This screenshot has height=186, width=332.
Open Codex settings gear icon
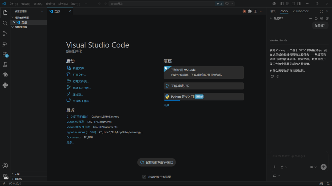click(x=322, y=18)
